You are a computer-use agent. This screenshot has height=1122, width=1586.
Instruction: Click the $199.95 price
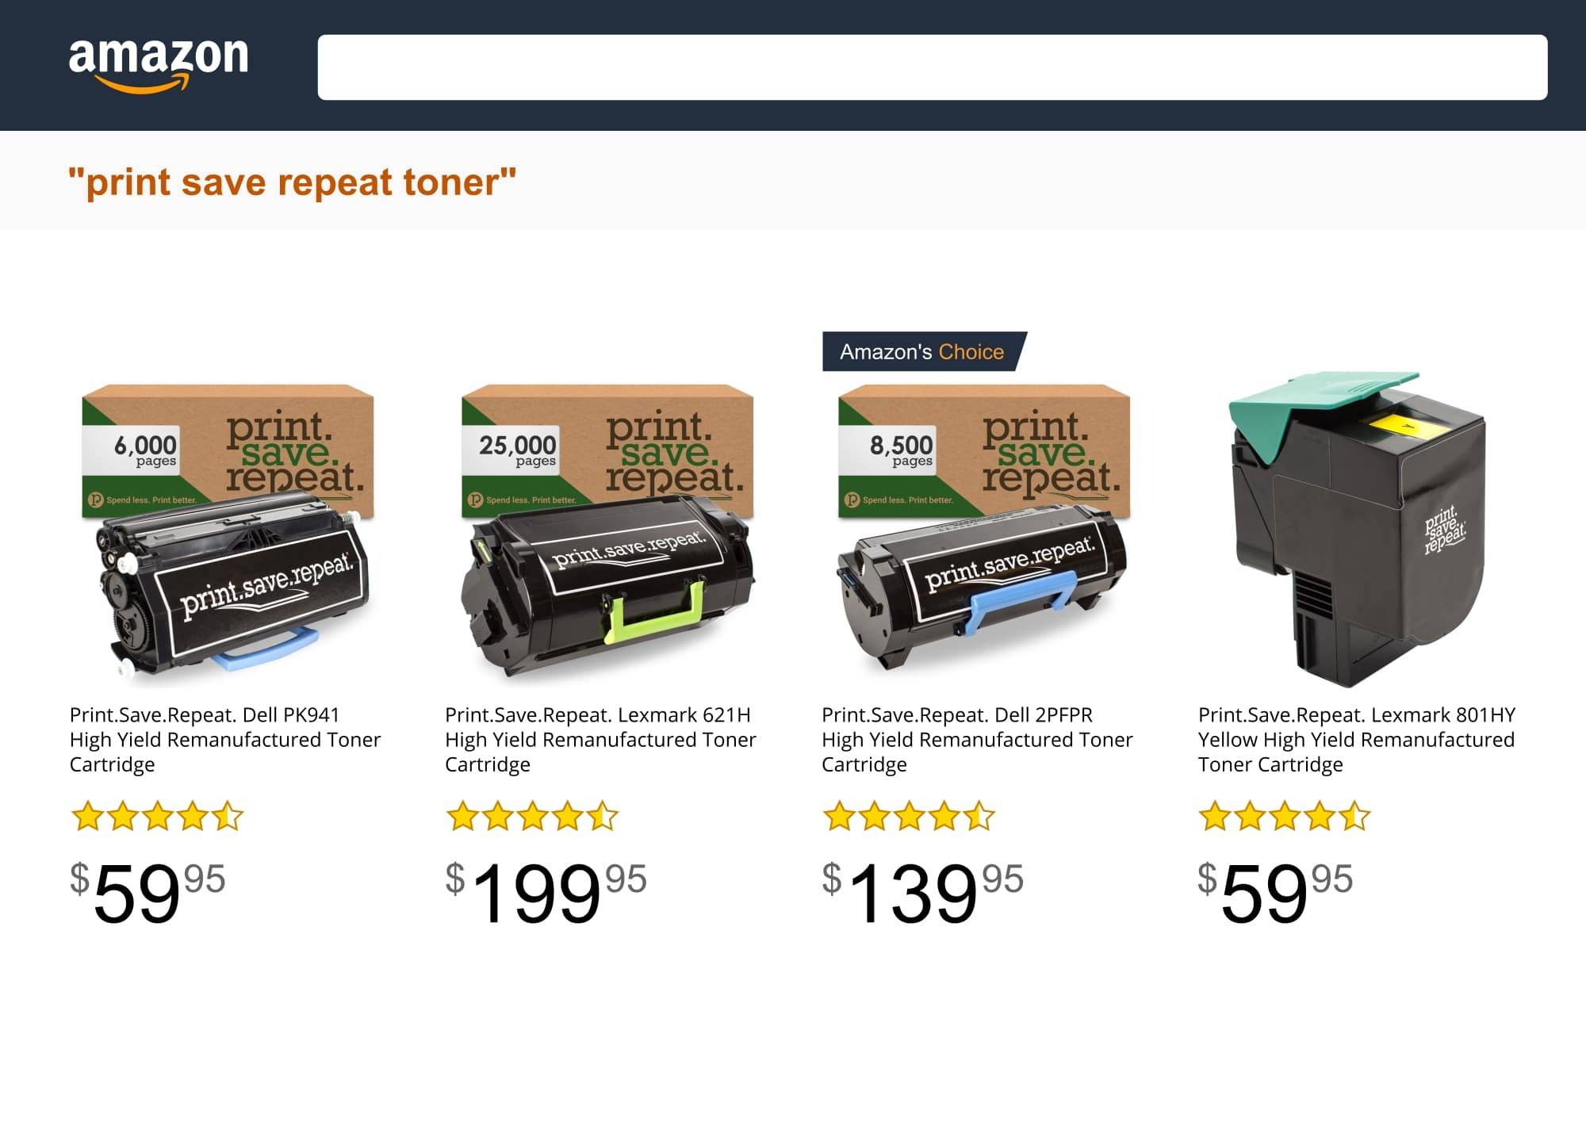(x=546, y=892)
